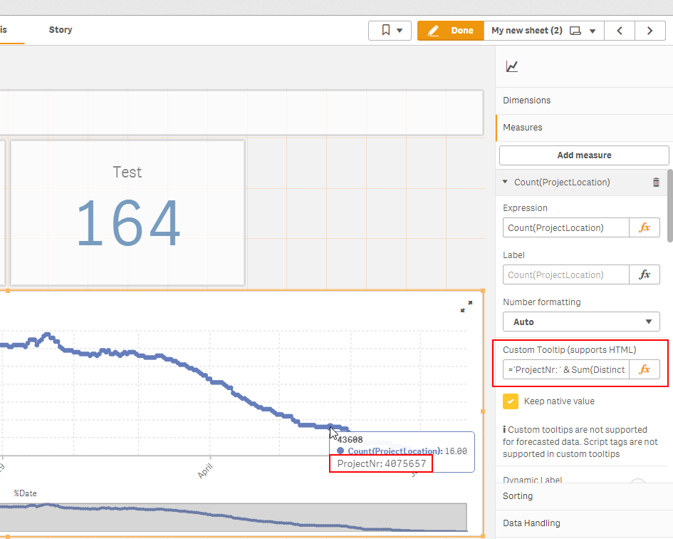Collapse the Count(ProjectLocation) measure
The width and height of the screenshot is (673, 539).
coord(505,182)
